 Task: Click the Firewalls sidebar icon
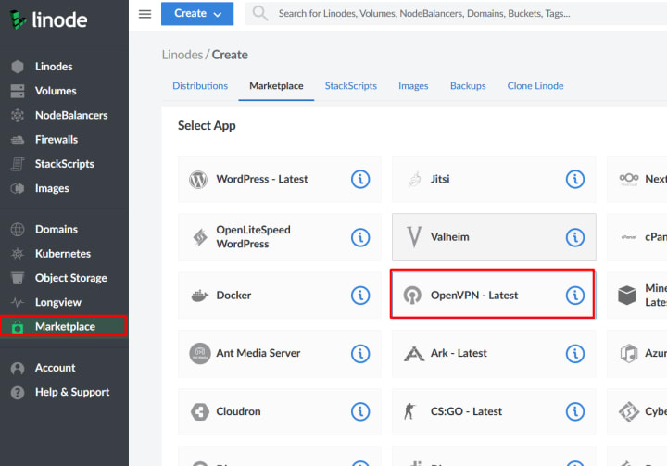(18, 140)
